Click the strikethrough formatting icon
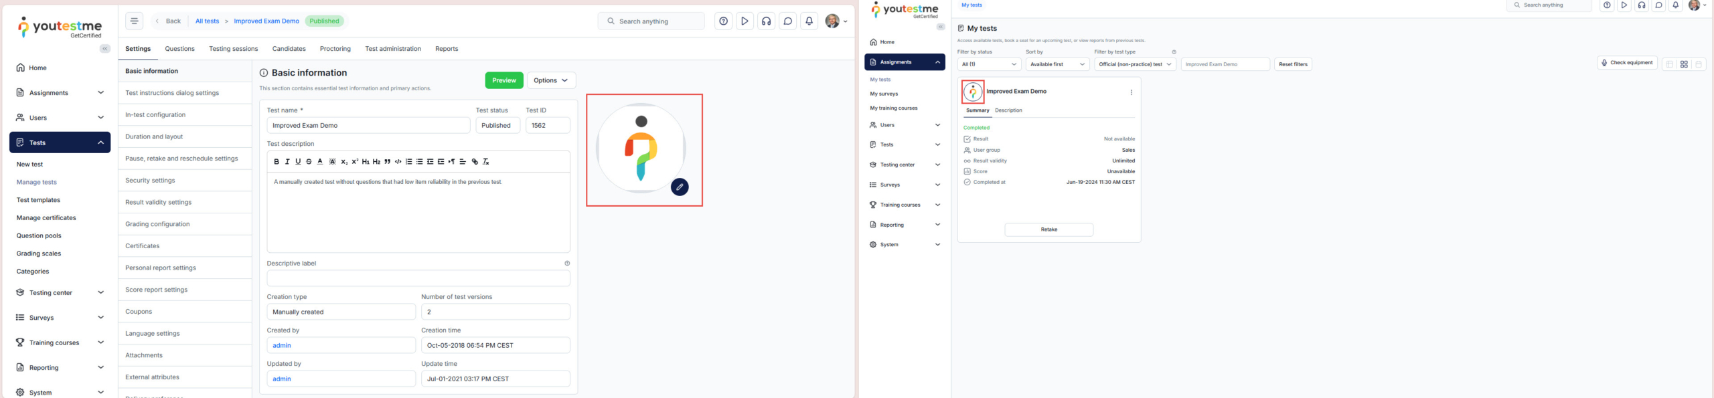The height and width of the screenshot is (398, 1714). (x=309, y=162)
